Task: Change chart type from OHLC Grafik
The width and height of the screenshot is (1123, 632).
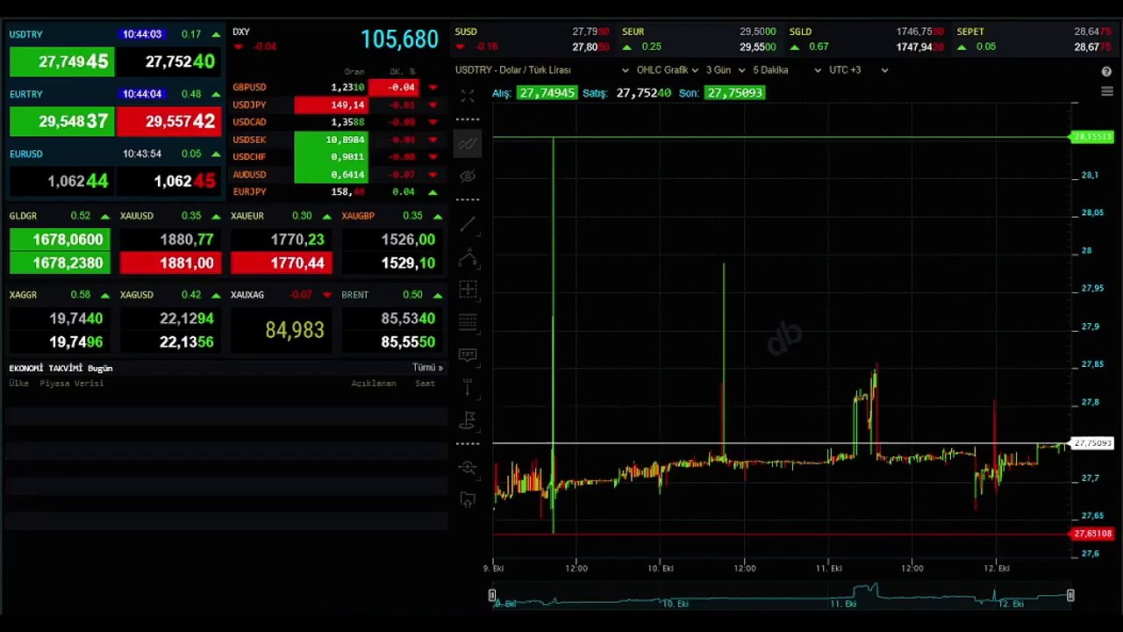Action: tap(668, 70)
